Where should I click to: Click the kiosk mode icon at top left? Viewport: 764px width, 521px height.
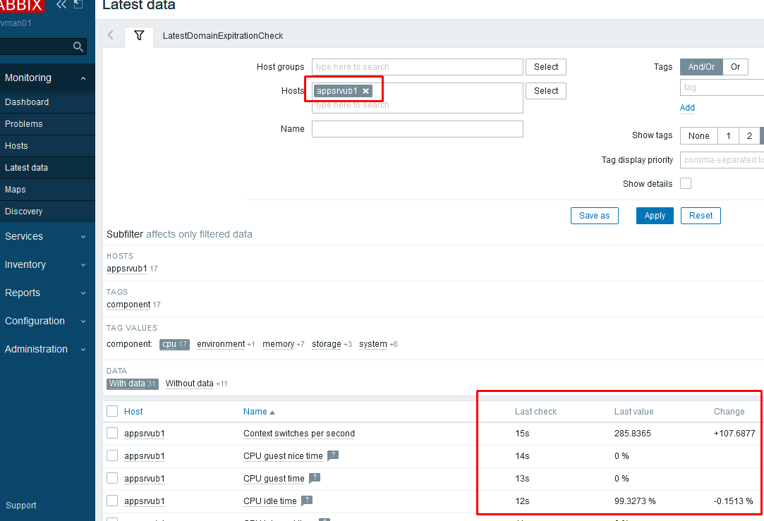click(x=78, y=4)
